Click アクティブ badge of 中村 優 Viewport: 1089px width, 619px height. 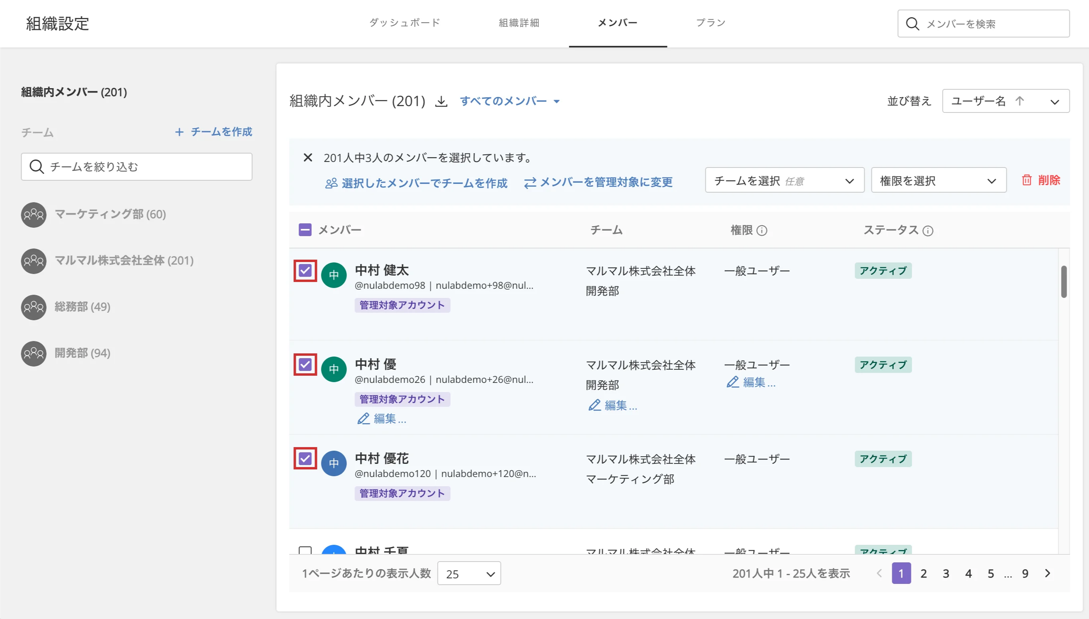(883, 365)
